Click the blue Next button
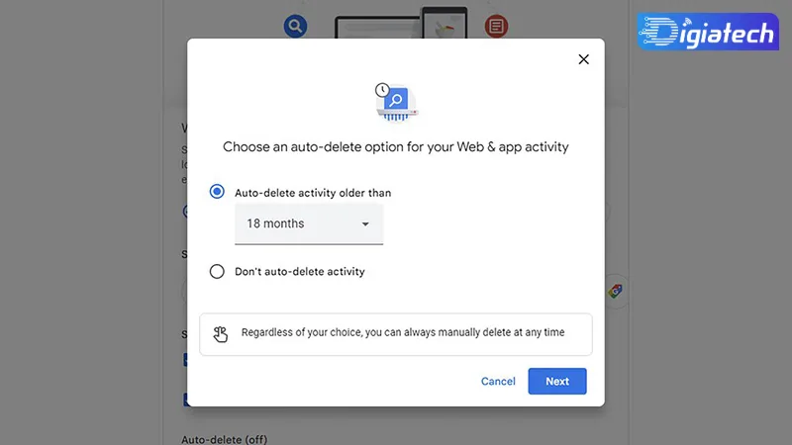Screen dimensions: 792x445 pyautogui.click(x=557, y=382)
